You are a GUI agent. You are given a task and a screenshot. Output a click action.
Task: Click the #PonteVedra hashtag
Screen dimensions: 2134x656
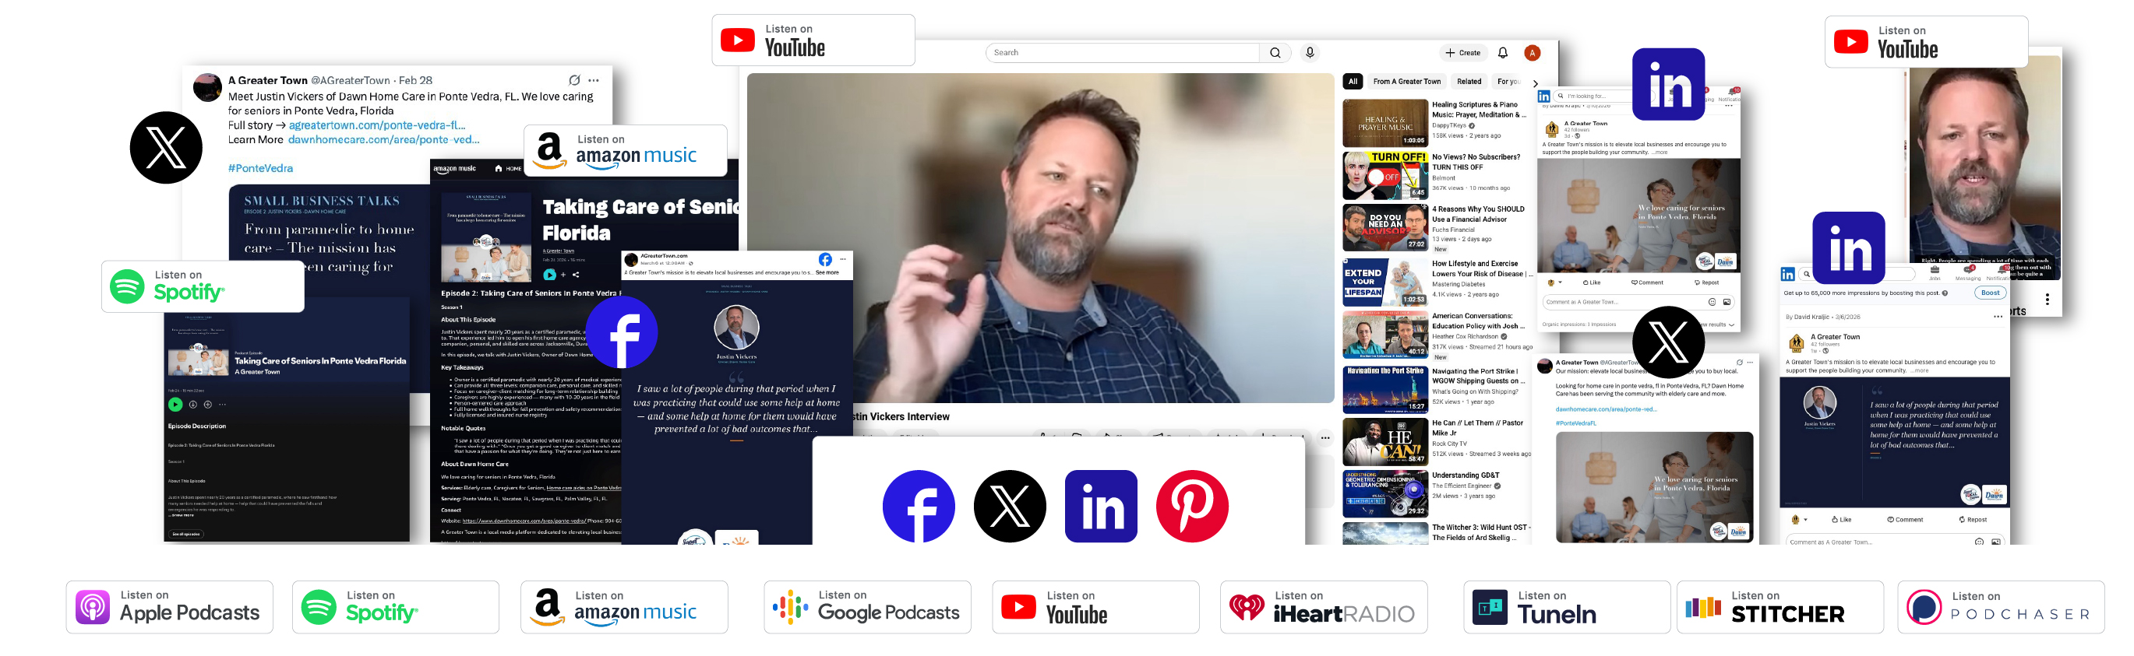pos(260,168)
